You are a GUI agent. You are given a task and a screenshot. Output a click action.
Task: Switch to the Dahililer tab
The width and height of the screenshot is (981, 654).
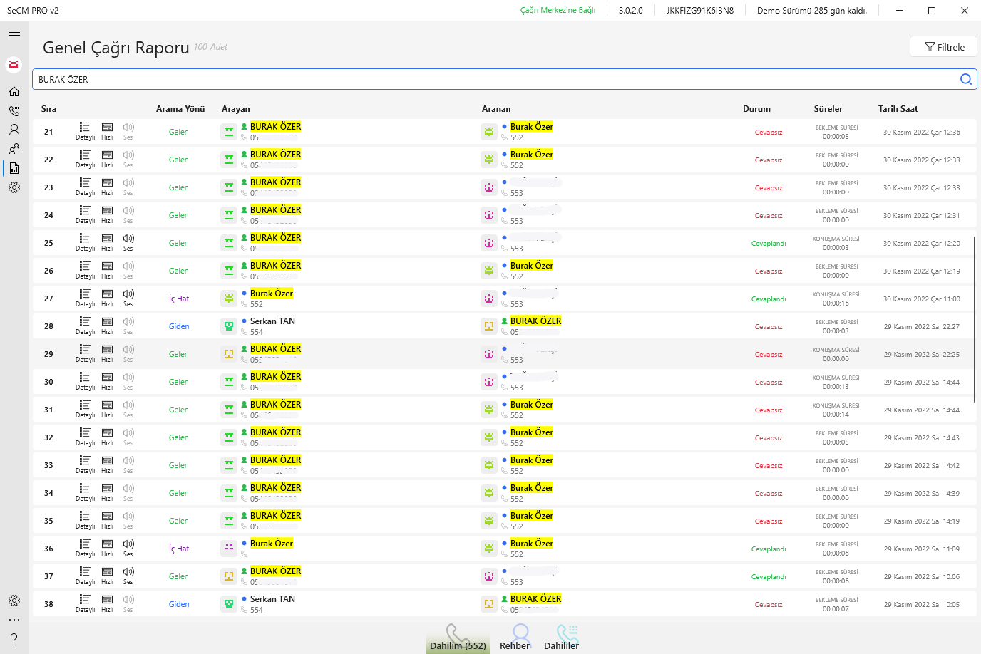pyautogui.click(x=562, y=637)
